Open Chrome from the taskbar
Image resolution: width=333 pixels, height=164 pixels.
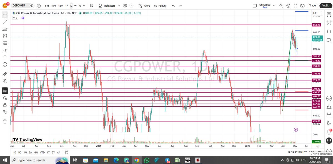[137, 160]
